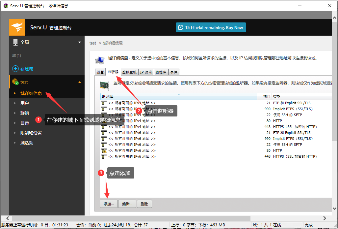
Task: Click the 删除 button
Action: (x=144, y=204)
